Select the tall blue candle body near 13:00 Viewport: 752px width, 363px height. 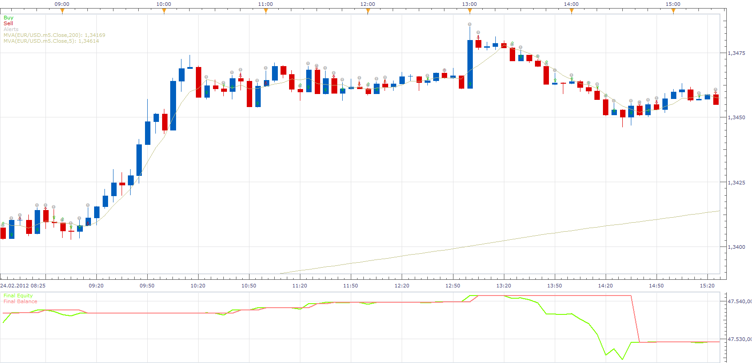(470, 64)
